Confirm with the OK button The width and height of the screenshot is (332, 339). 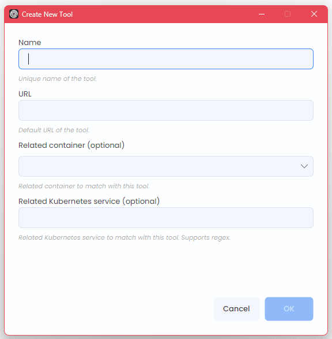tap(289, 309)
